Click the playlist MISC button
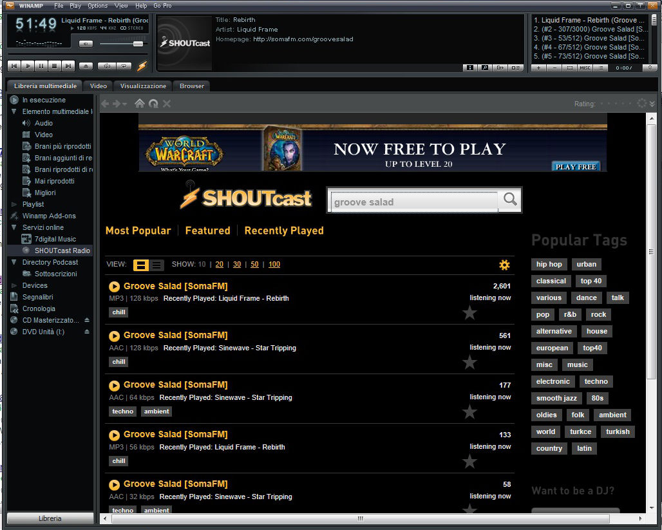Screen dimensions: 662x530 585,68
